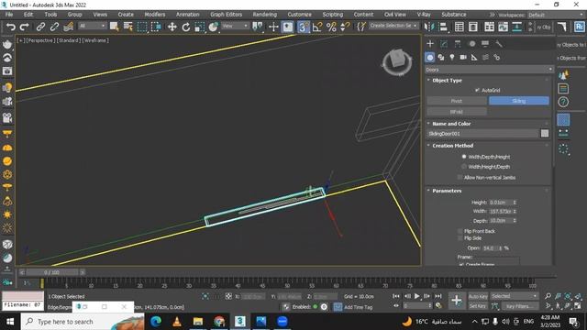Viewport: 587px width, 330px height.
Task: Collapse the Creation Method rollout
Action: point(452,146)
